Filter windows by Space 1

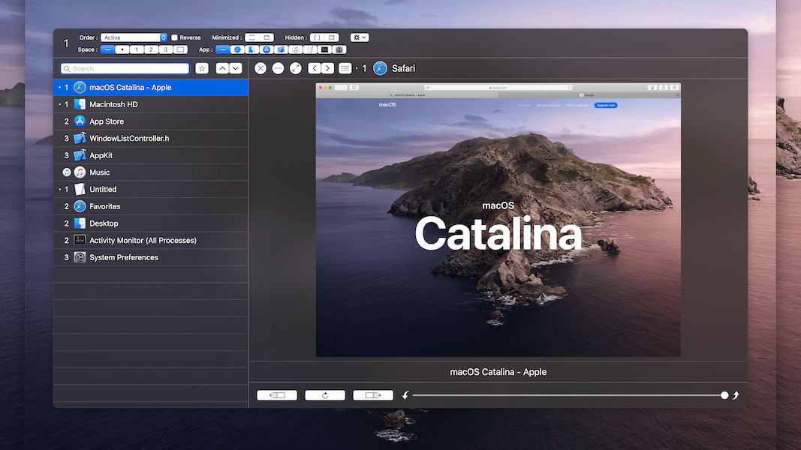[x=137, y=49]
